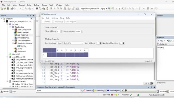
Task: Click the Delete (X) toolbar icon
Action: tap(33, 8)
